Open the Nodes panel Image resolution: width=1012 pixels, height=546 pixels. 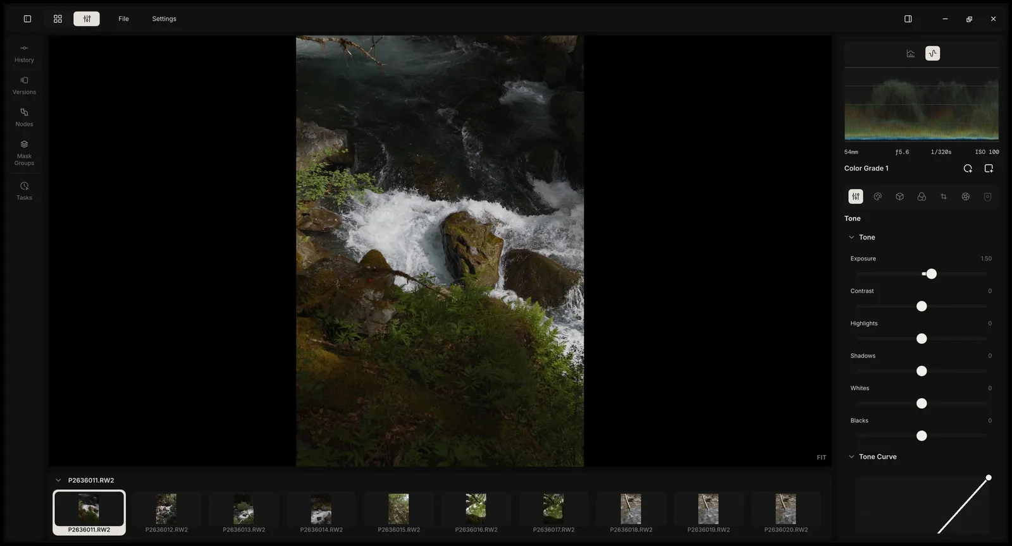(24, 118)
